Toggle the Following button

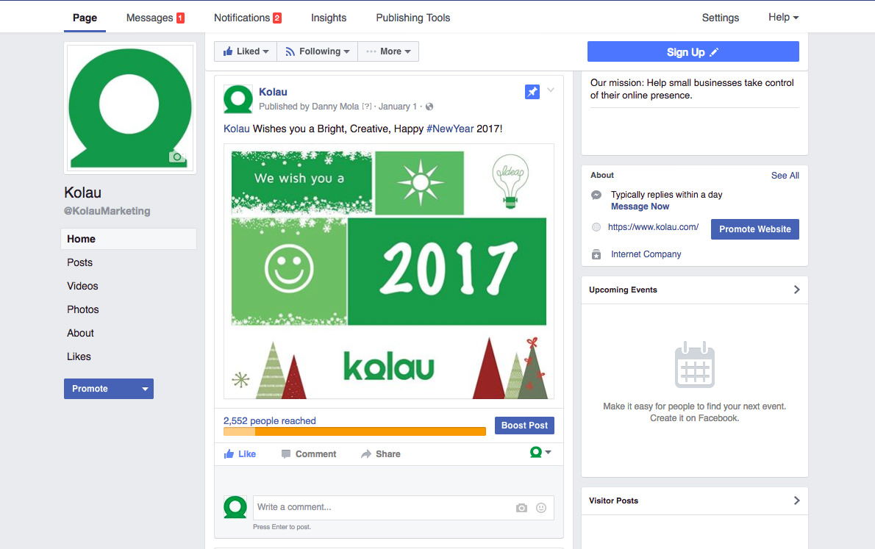coord(317,51)
